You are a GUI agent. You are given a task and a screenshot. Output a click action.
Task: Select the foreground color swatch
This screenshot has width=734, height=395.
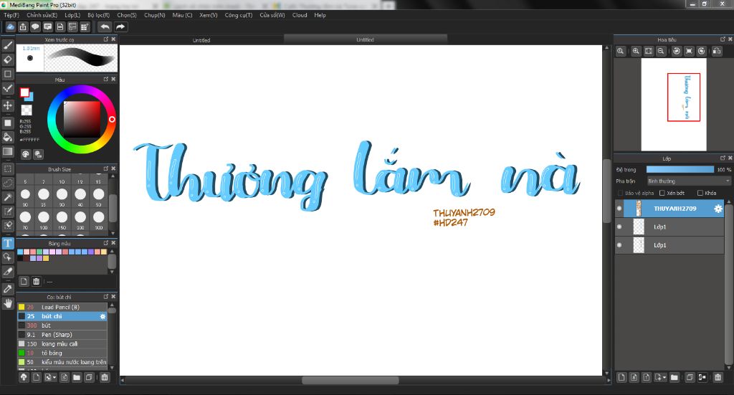(24, 92)
